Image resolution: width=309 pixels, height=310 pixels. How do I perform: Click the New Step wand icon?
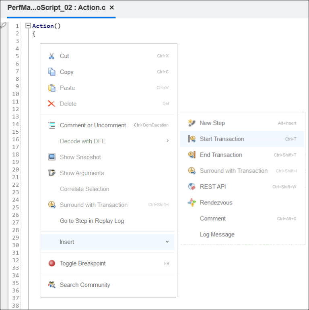[192, 123]
